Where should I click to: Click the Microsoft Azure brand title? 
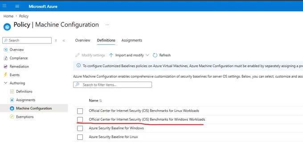[x=43, y=6]
